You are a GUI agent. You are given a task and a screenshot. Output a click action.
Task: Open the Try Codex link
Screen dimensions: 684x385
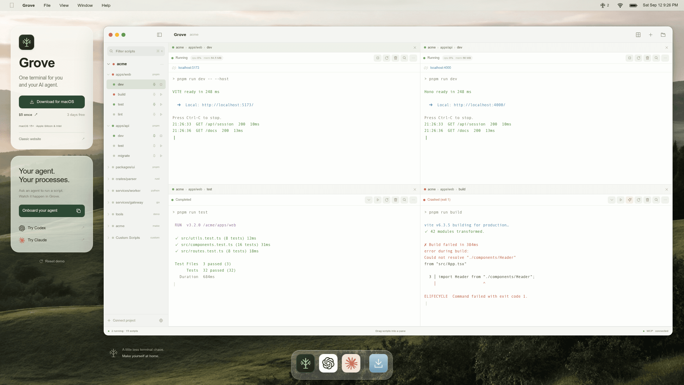click(52, 228)
